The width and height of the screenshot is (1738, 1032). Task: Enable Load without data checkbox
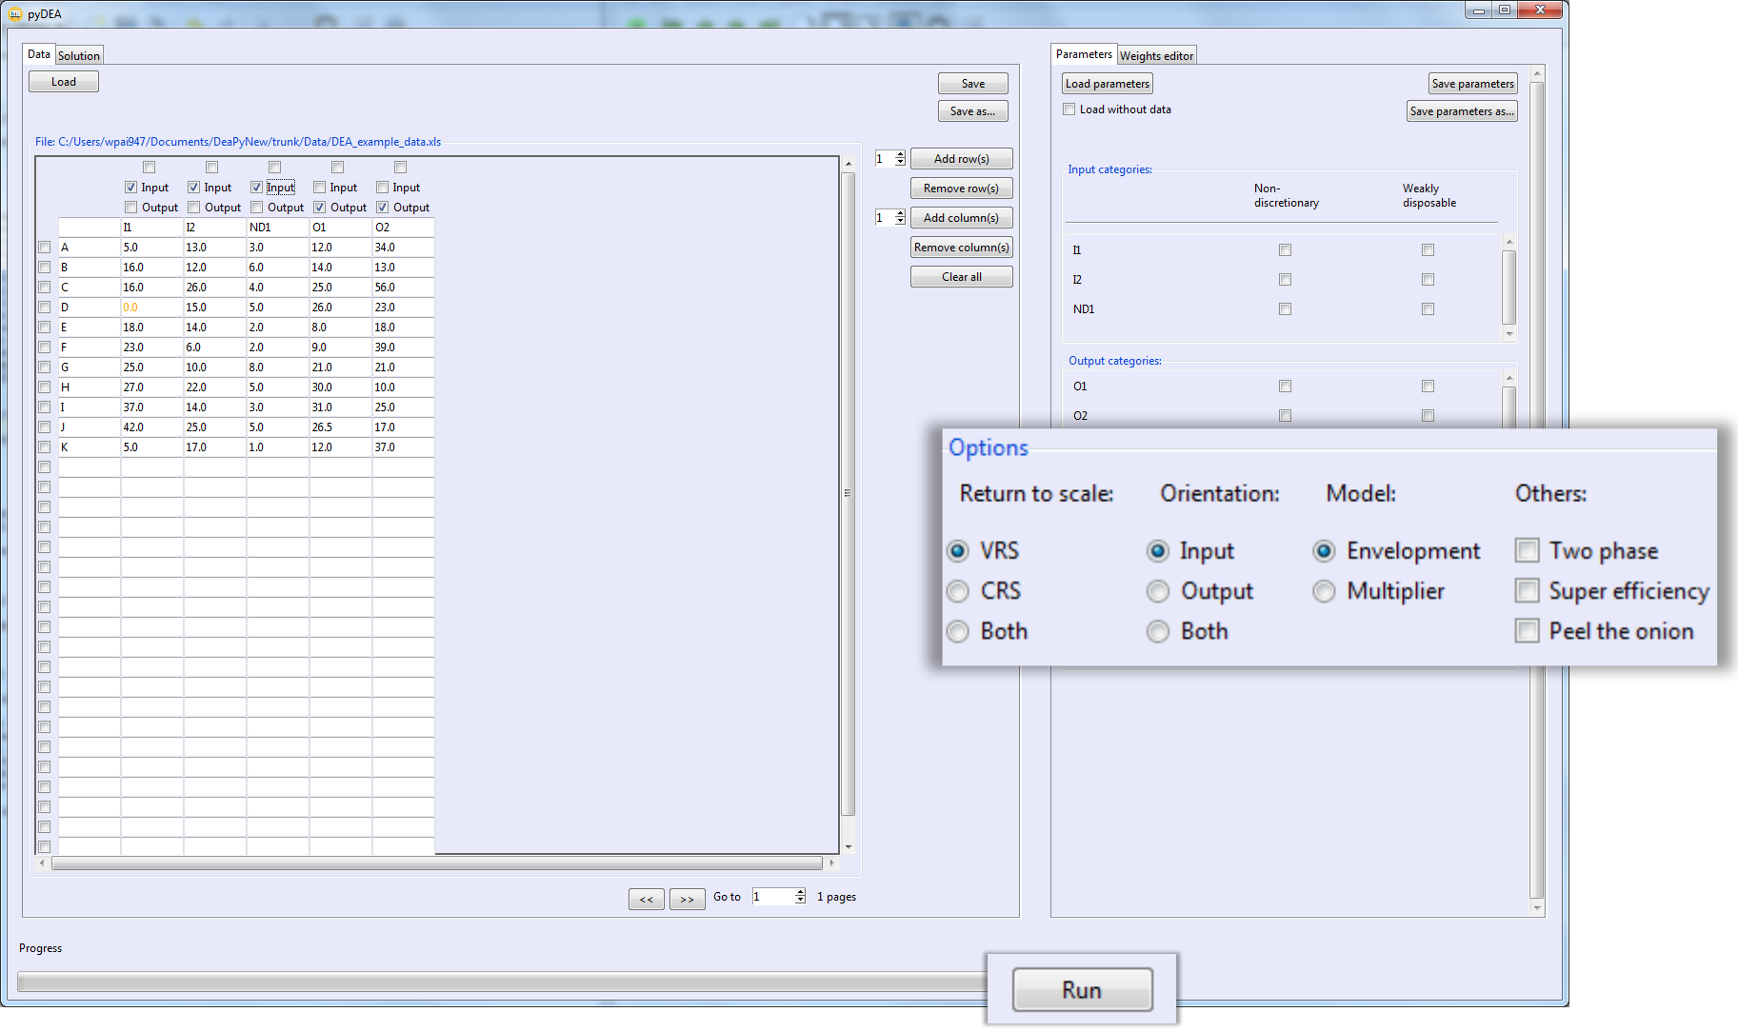click(1069, 109)
